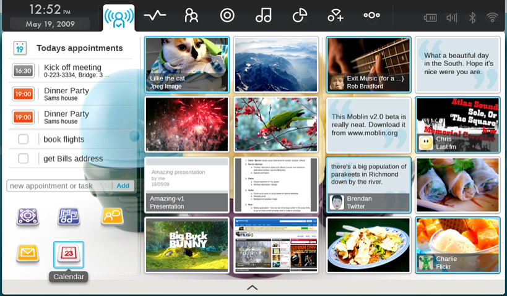Open the Zones three-dot panel icon
The height and width of the screenshot is (296, 507).
click(x=371, y=16)
